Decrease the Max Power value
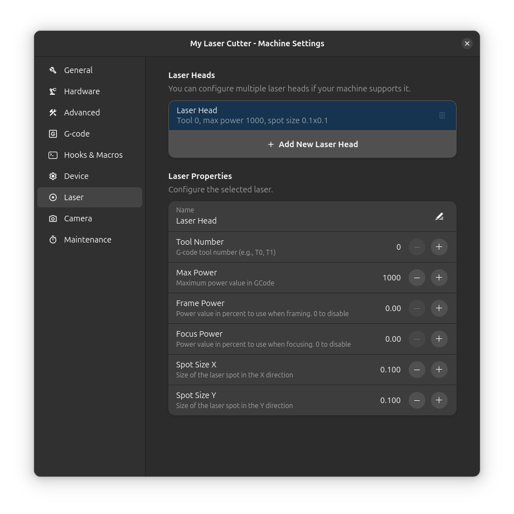The image size is (514, 514). click(x=417, y=278)
